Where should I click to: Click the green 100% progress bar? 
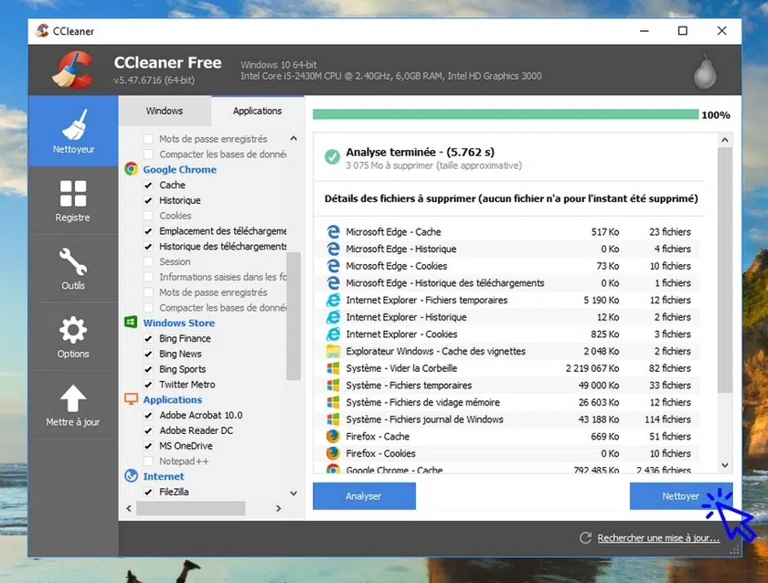click(505, 115)
